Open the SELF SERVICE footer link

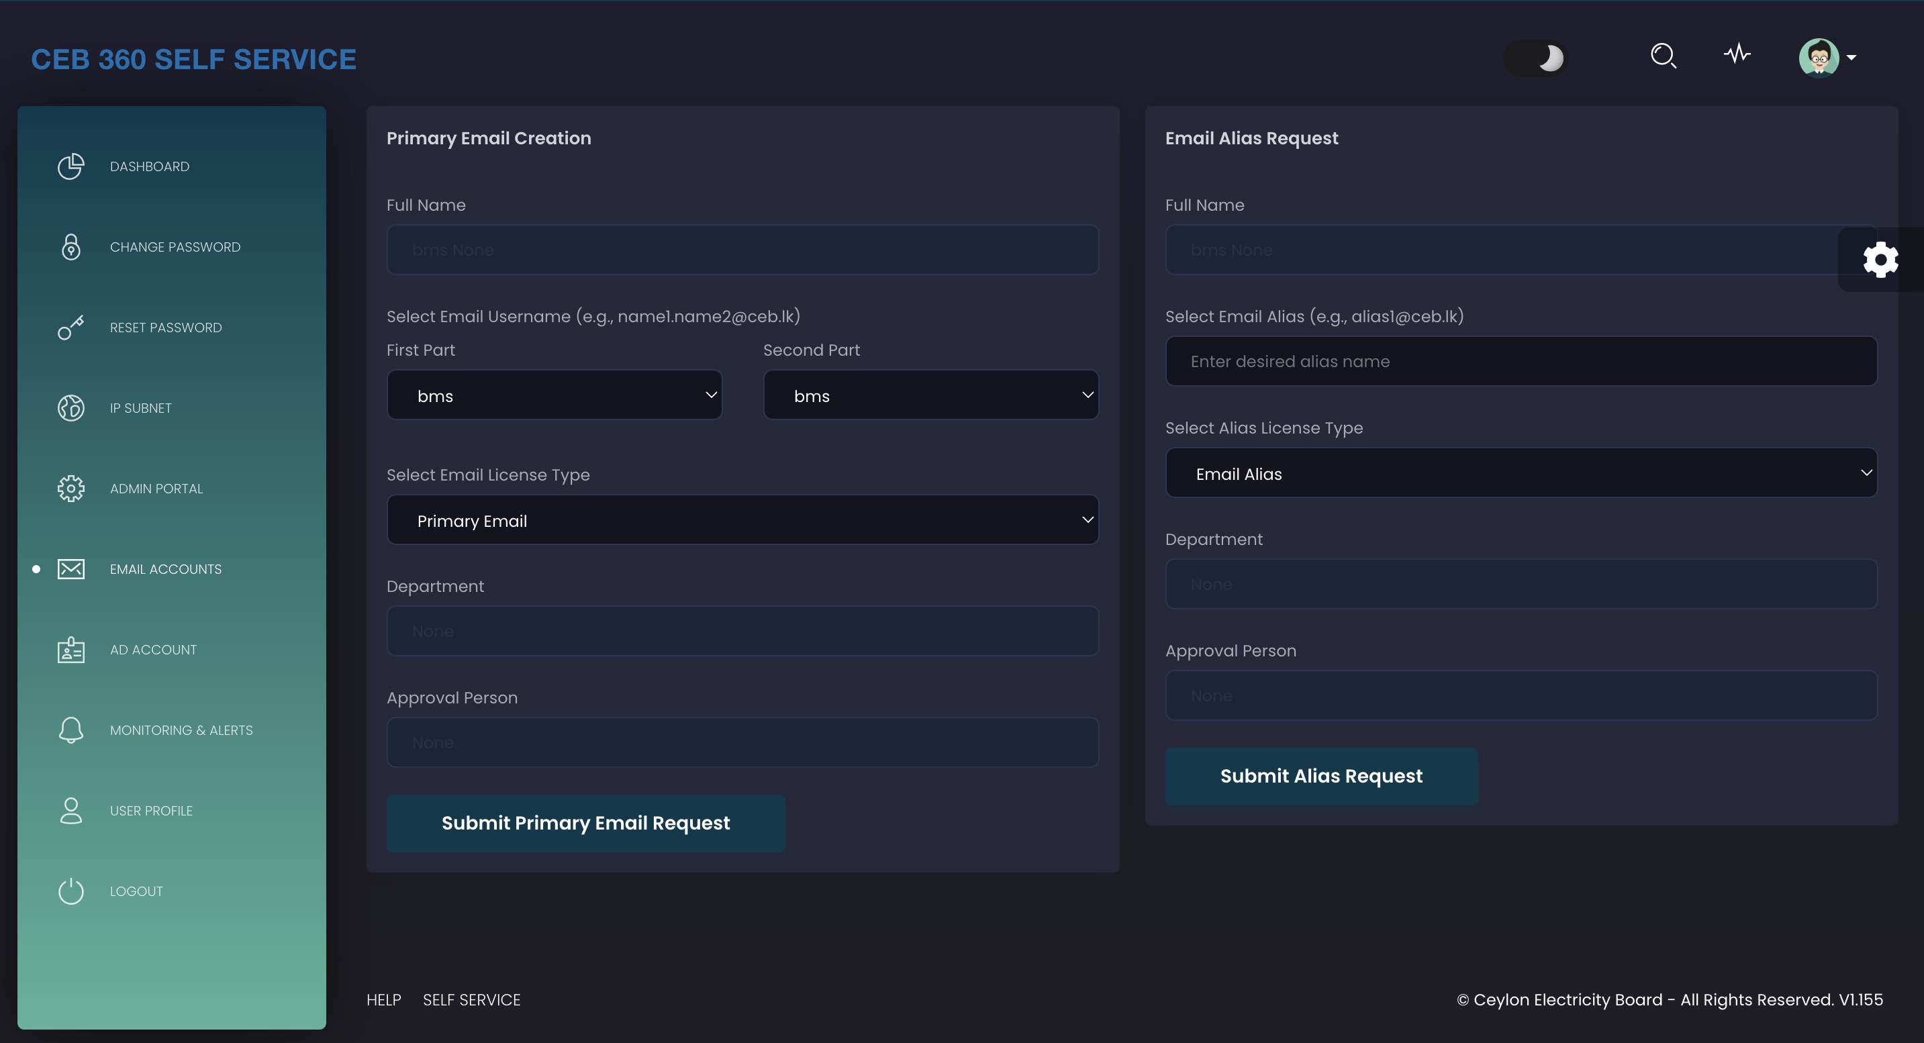click(471, 999)
